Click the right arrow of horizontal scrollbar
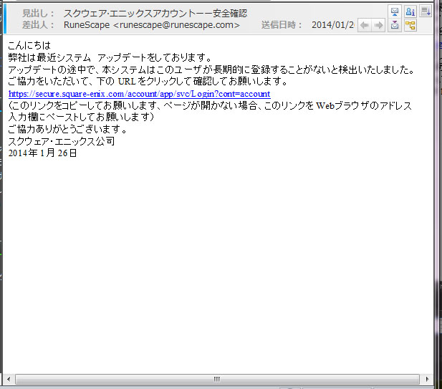The width and height of the screenshot is (442, 389). tap(427, 379)
